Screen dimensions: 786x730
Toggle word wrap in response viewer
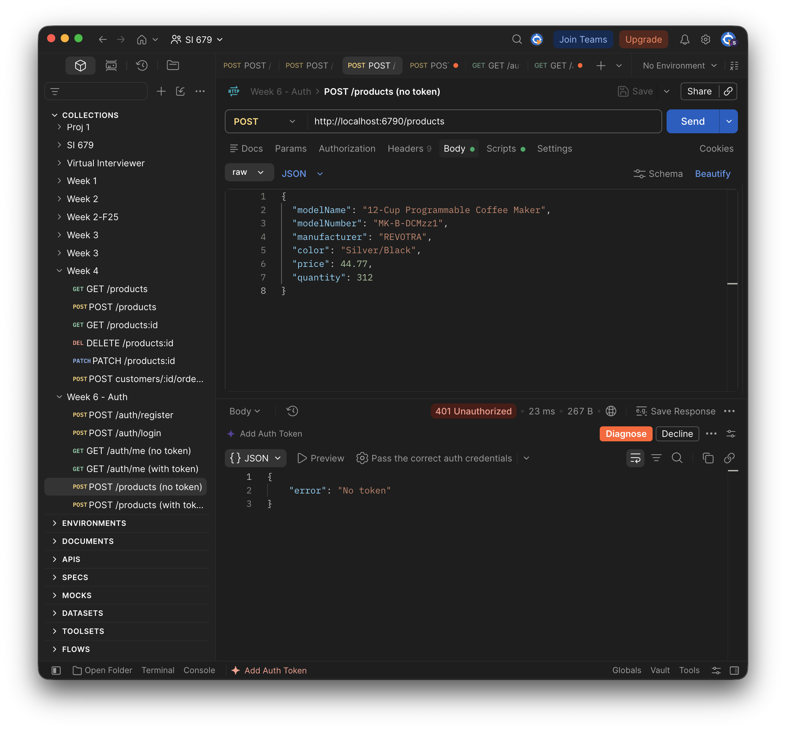635,458
